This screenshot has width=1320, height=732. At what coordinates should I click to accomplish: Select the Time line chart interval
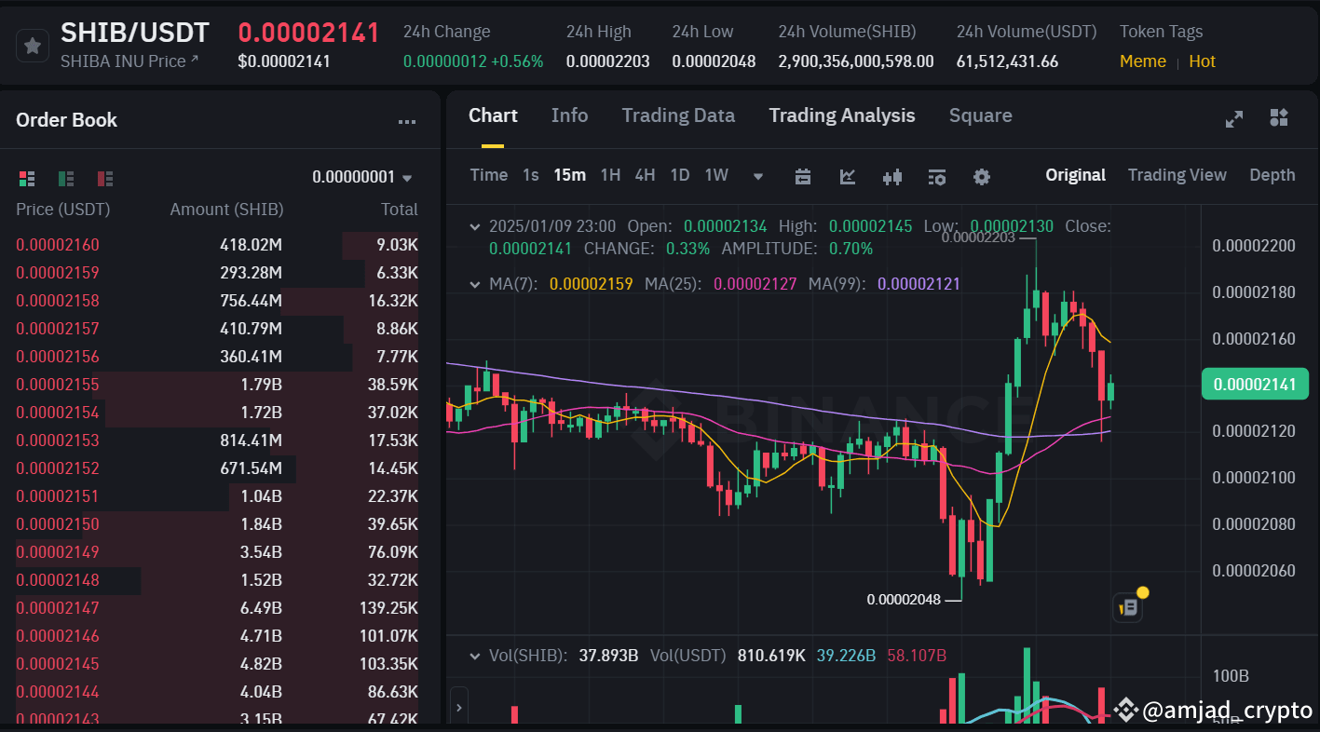489,175
